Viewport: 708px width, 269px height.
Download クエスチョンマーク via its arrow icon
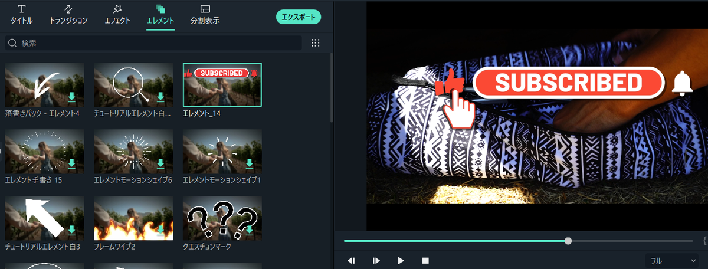tap(250, 230)
